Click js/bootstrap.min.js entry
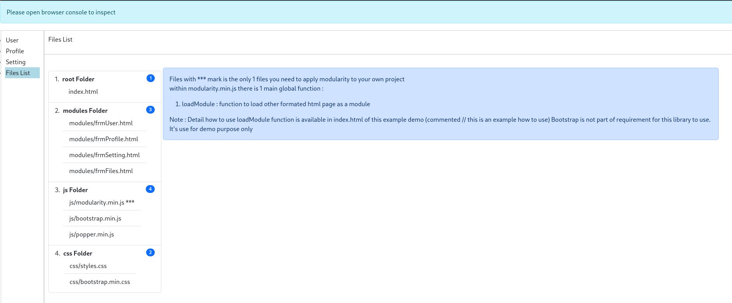732x303 pixels. point(95,218)
